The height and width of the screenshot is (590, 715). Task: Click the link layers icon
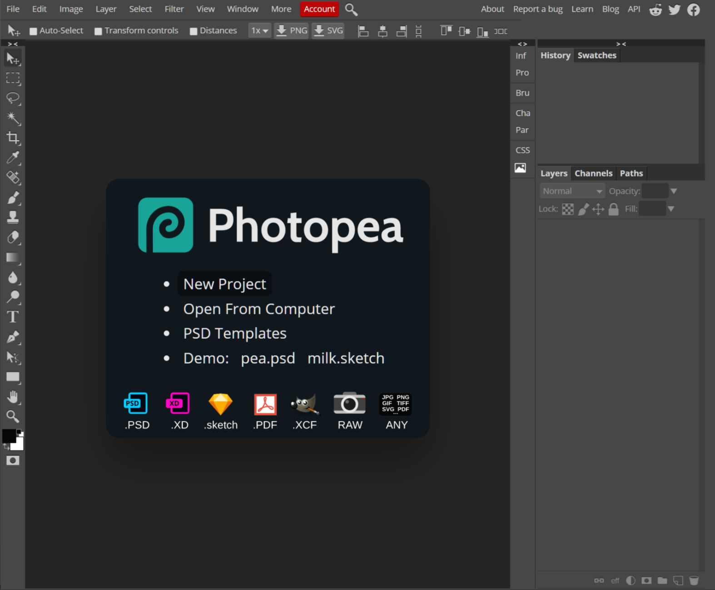tap(599, 580)
